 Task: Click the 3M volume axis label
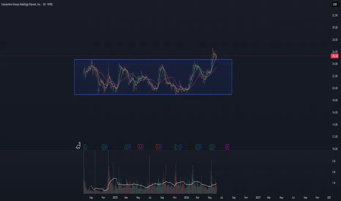tap(334, 161)
